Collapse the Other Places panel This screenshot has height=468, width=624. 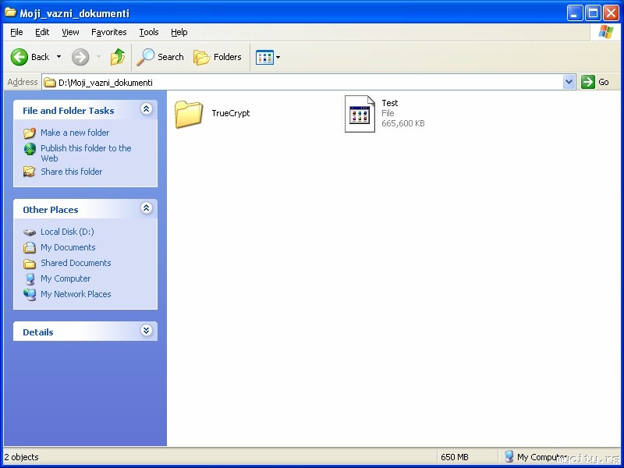[146, 208]
